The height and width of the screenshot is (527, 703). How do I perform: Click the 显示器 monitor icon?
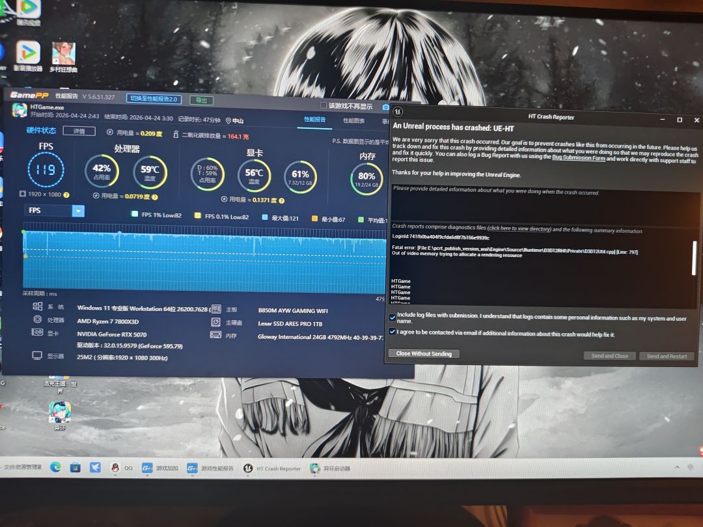[37, 355]
